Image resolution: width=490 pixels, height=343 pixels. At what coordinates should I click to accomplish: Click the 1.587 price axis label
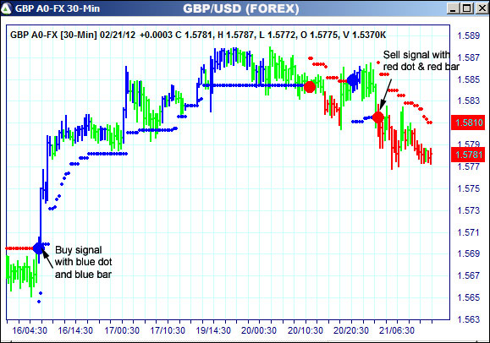(x=468, y=57)
